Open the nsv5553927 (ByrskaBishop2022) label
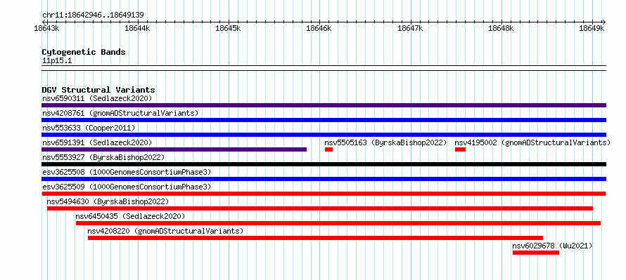Screen dimensions: 626x280 103,157
